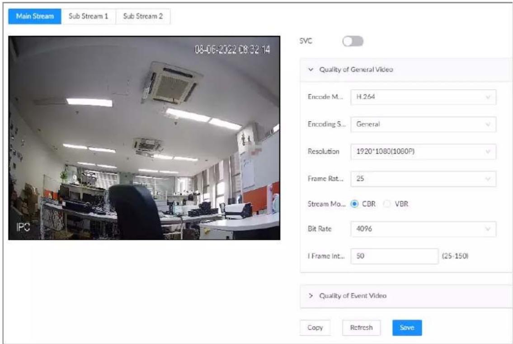This screenshot has width=513, height=344.
Task: Open the Resolution 1920*1080 dropdown
Action: click(423, 152)
